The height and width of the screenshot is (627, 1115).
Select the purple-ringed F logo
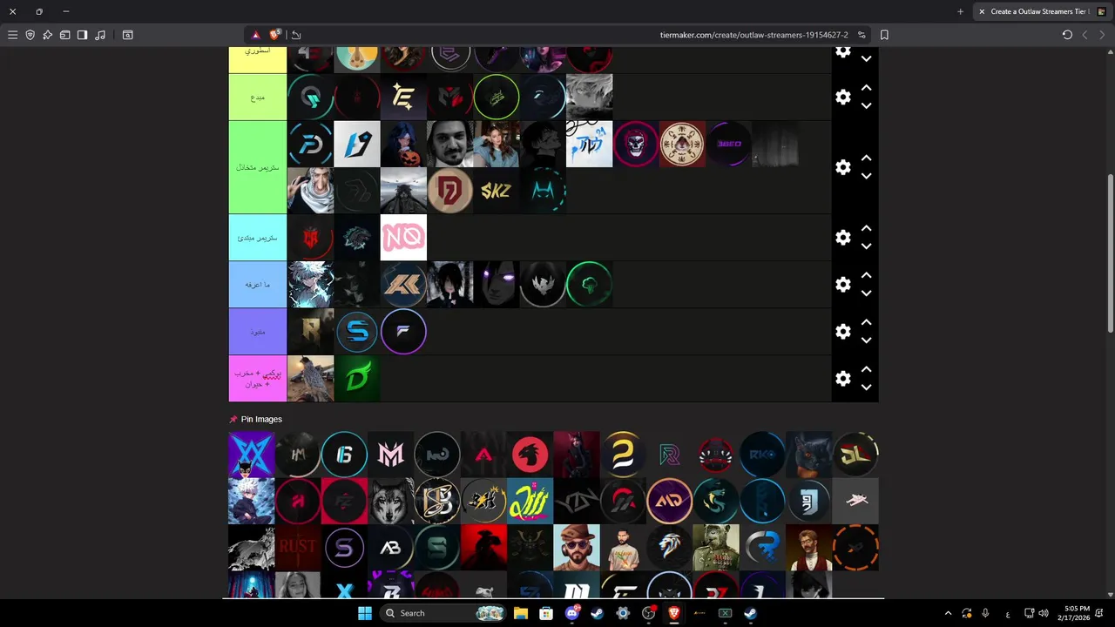click(403, 332)
